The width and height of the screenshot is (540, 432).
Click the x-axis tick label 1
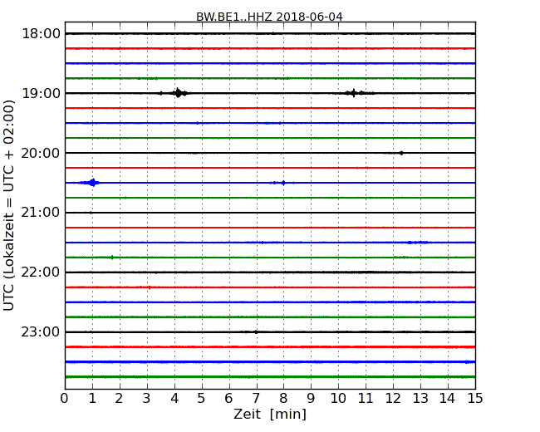(92, 399)
